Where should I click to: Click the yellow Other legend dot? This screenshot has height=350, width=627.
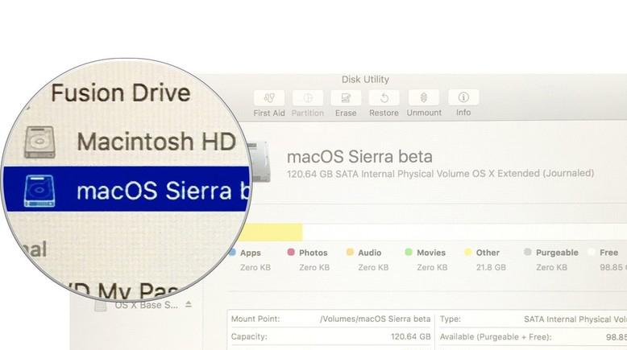click(x=468, y=252)
